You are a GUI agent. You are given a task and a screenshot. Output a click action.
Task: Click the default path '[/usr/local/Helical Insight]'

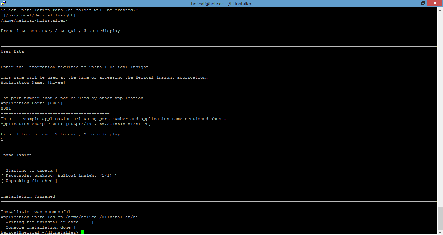click(40, 15)
